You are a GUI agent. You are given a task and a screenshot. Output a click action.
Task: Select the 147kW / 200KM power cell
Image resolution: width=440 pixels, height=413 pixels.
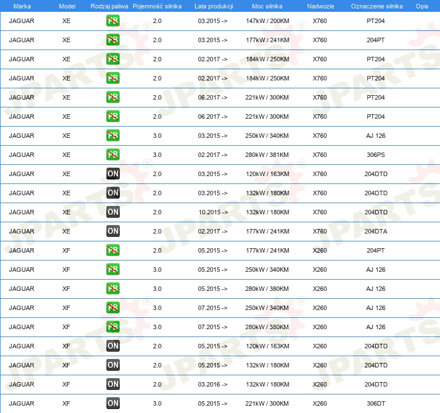[267, 21]
